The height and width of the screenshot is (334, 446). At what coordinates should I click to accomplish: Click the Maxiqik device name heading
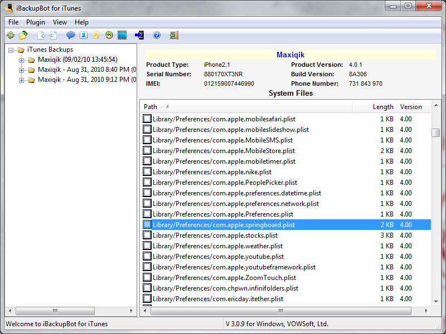click(290, 55)
